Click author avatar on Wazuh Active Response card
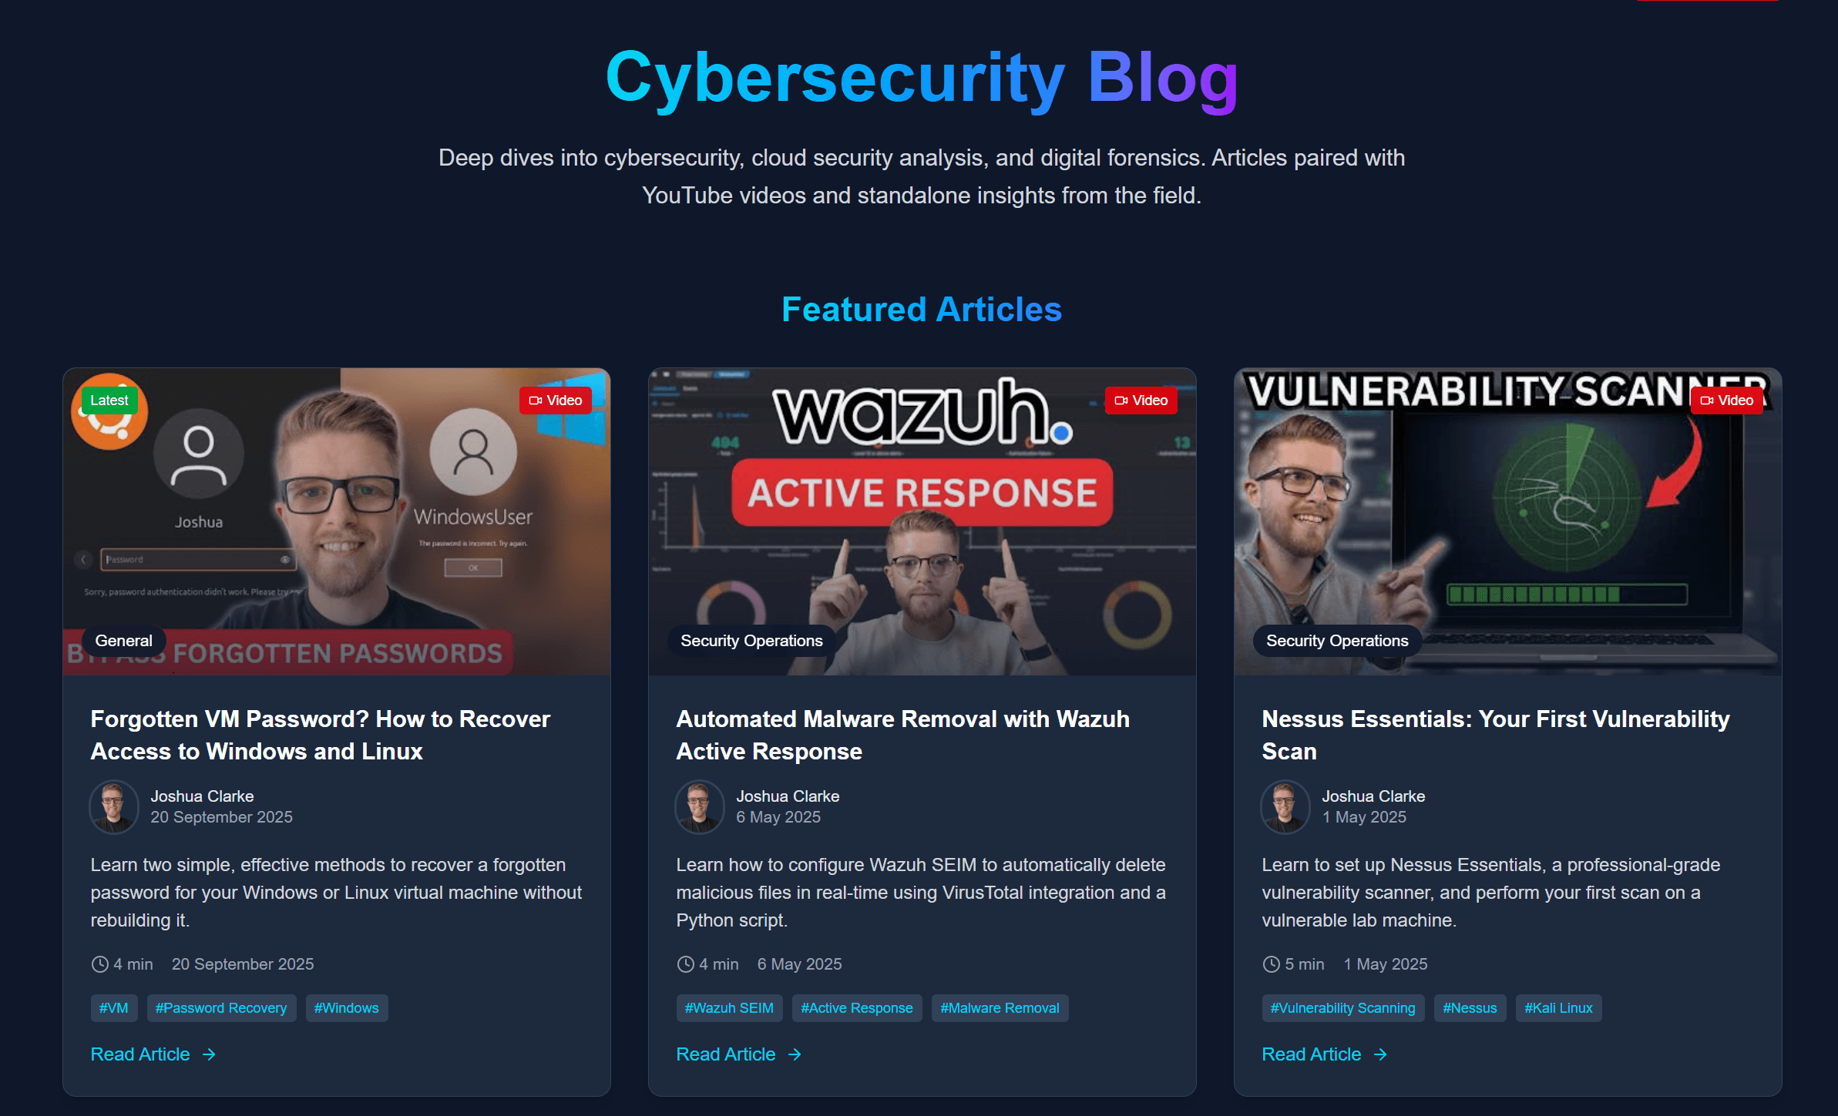Image resolution: width=1838 pixels, height=1116 pixels. pos(700,806)
